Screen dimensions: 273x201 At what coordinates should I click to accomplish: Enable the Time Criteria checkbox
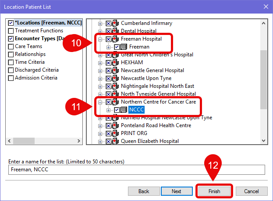11,62
